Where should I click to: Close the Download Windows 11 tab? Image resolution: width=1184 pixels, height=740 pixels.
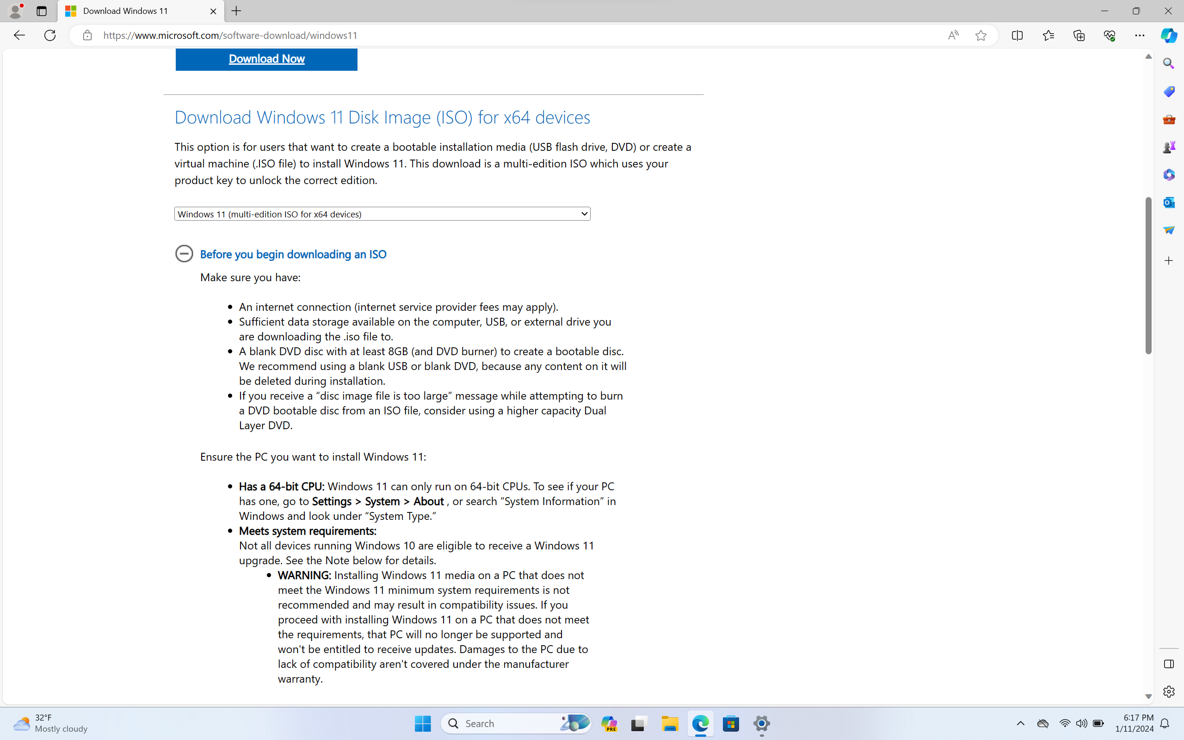(x=213, y=11)
